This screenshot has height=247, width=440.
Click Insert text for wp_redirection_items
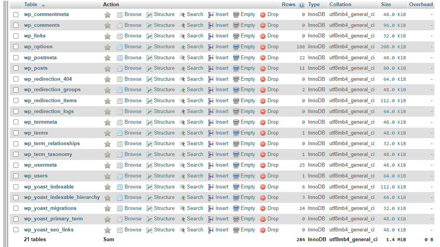(222, 101)
